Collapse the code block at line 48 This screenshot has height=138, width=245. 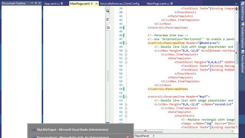(126, 43)
